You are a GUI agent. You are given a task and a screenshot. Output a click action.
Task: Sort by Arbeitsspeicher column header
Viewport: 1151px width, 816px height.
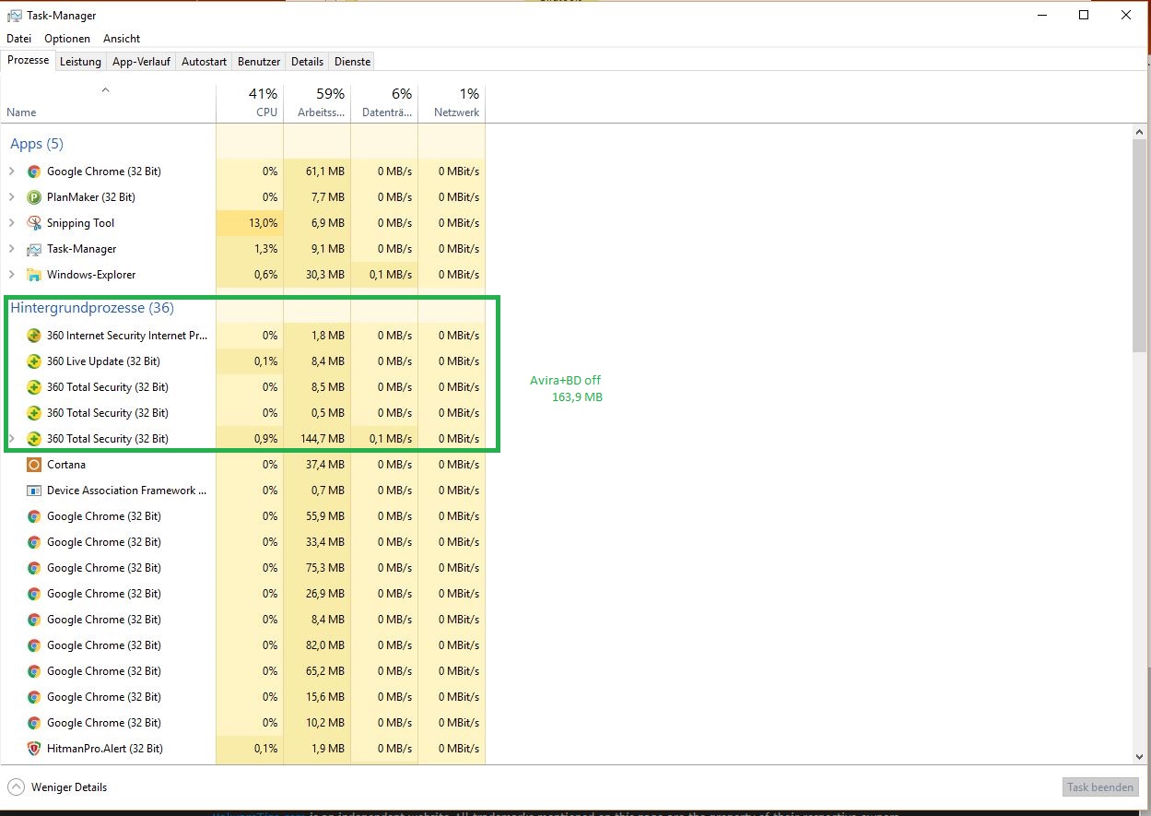317,102
